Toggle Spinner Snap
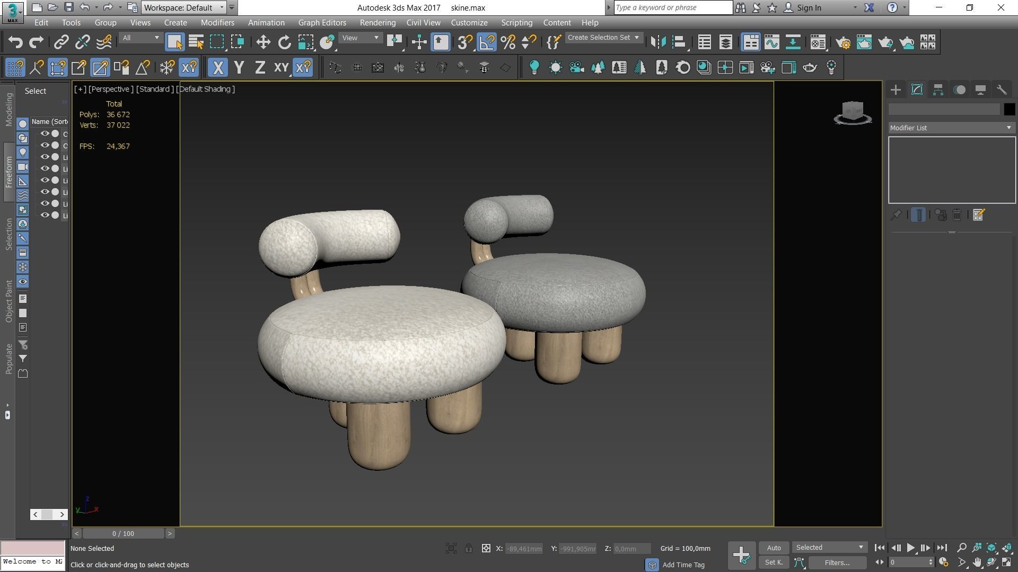Viewport: 1018px width, 572px height. coord(529,42)
